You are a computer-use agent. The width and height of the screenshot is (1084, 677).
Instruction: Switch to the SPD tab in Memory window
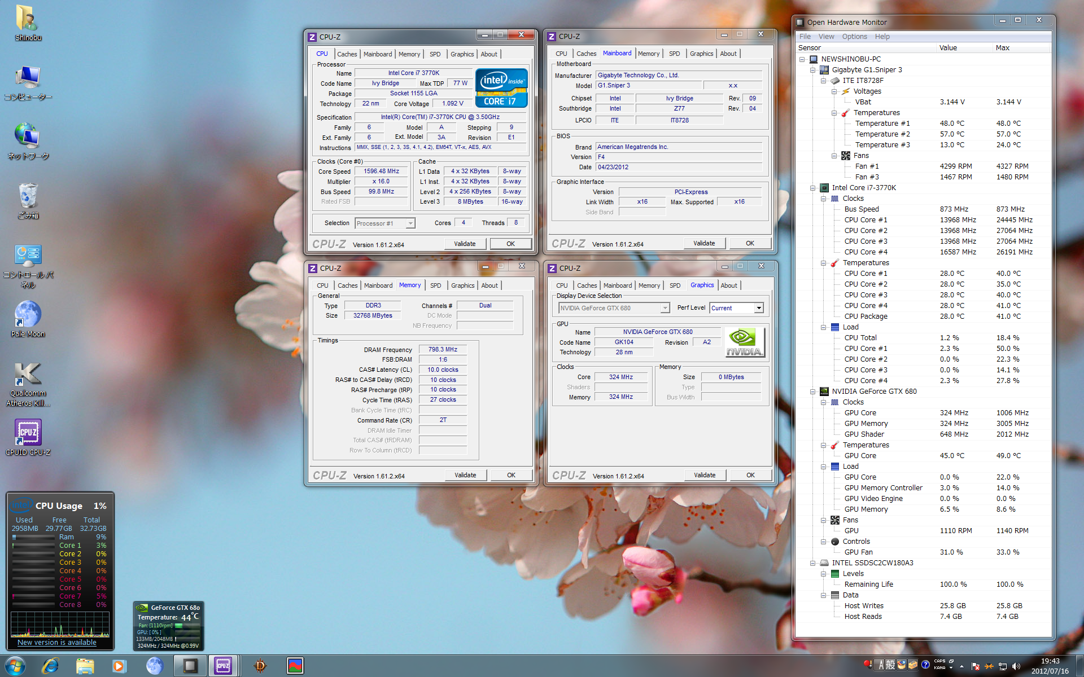[435, 285]
